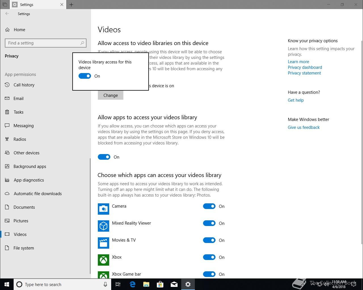Open the Learn more link

298,62
